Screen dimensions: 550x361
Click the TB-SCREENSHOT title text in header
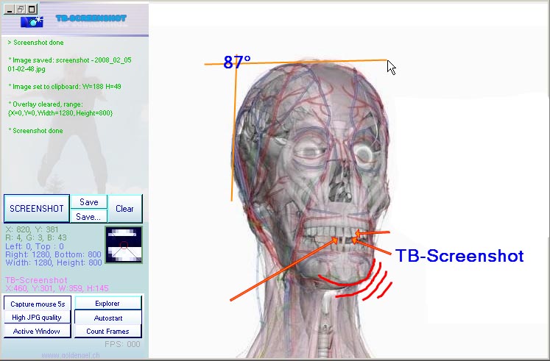pos(91,18)
